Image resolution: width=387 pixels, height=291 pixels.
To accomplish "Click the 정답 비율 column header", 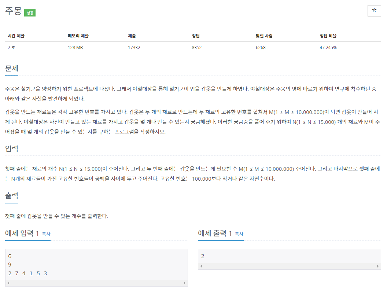I will (x=328, y=36).
